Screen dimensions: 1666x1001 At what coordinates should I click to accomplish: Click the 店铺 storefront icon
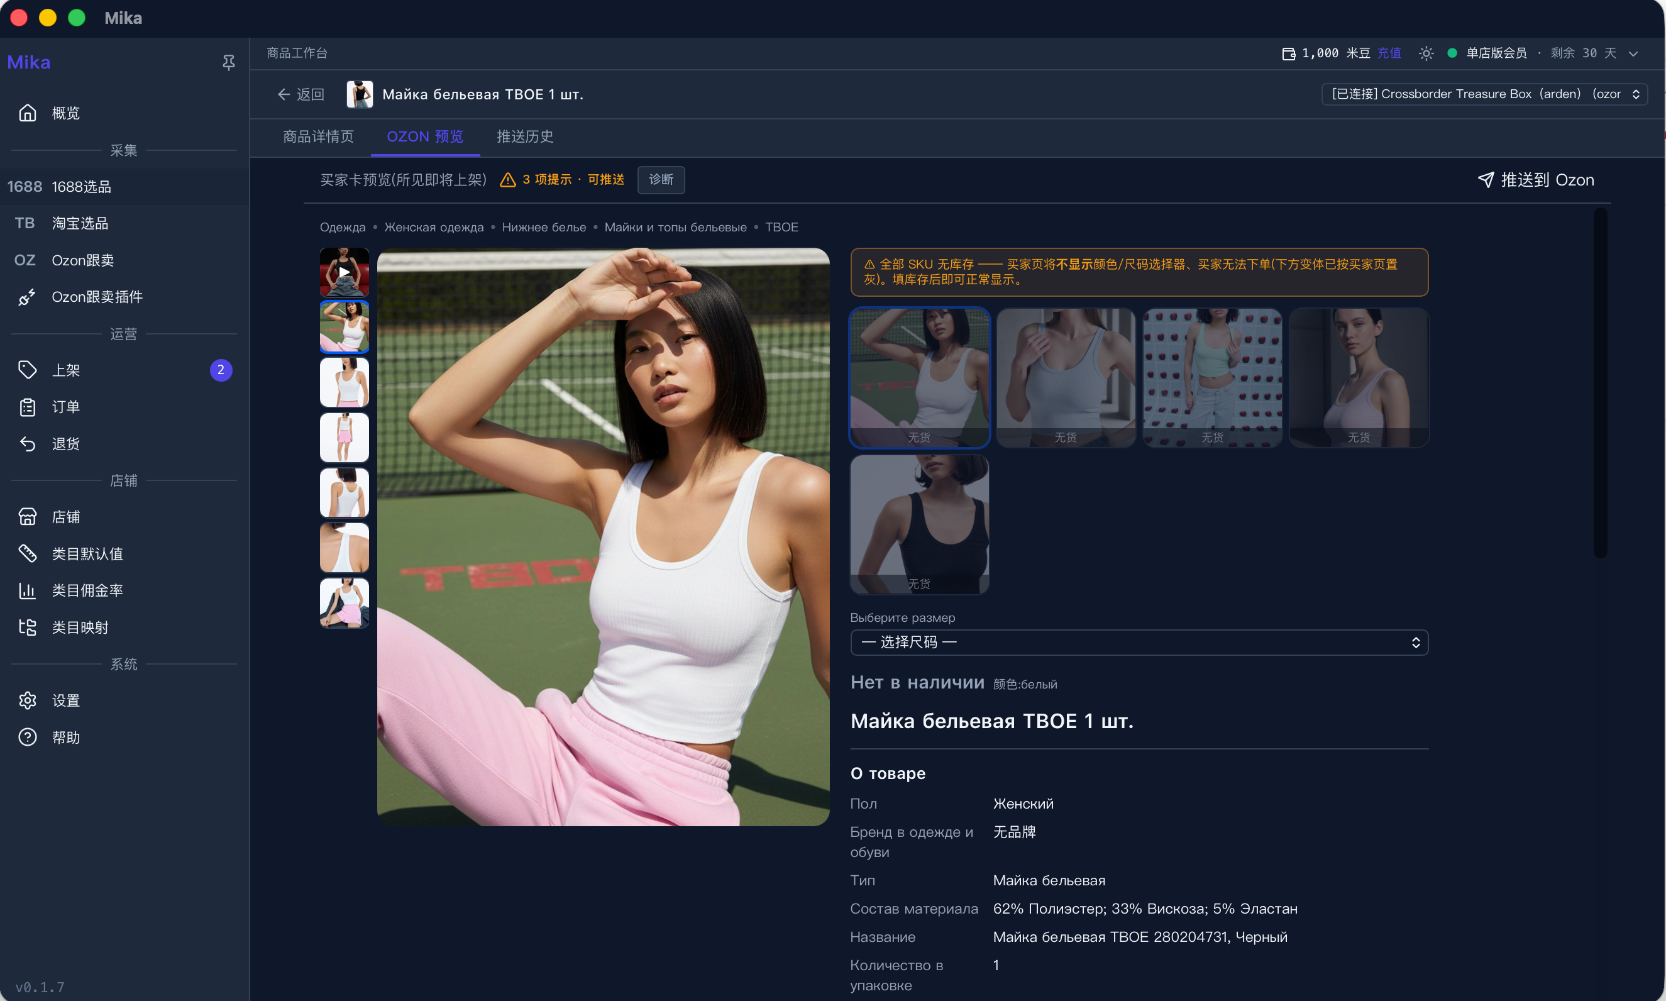(28, 517)
